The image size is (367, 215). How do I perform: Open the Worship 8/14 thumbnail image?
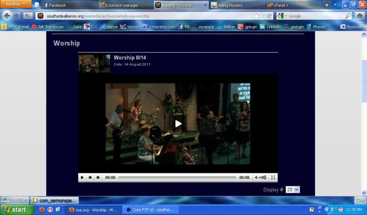94,63
